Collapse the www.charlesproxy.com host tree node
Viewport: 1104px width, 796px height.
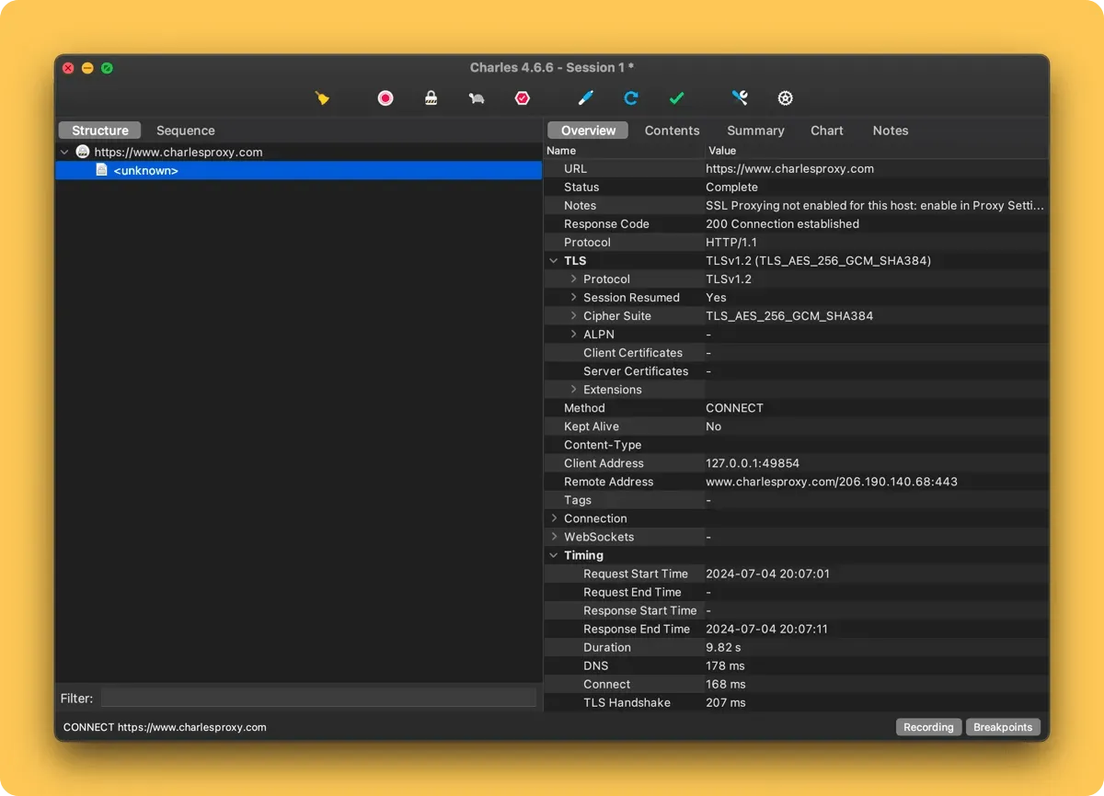(64, 153)
